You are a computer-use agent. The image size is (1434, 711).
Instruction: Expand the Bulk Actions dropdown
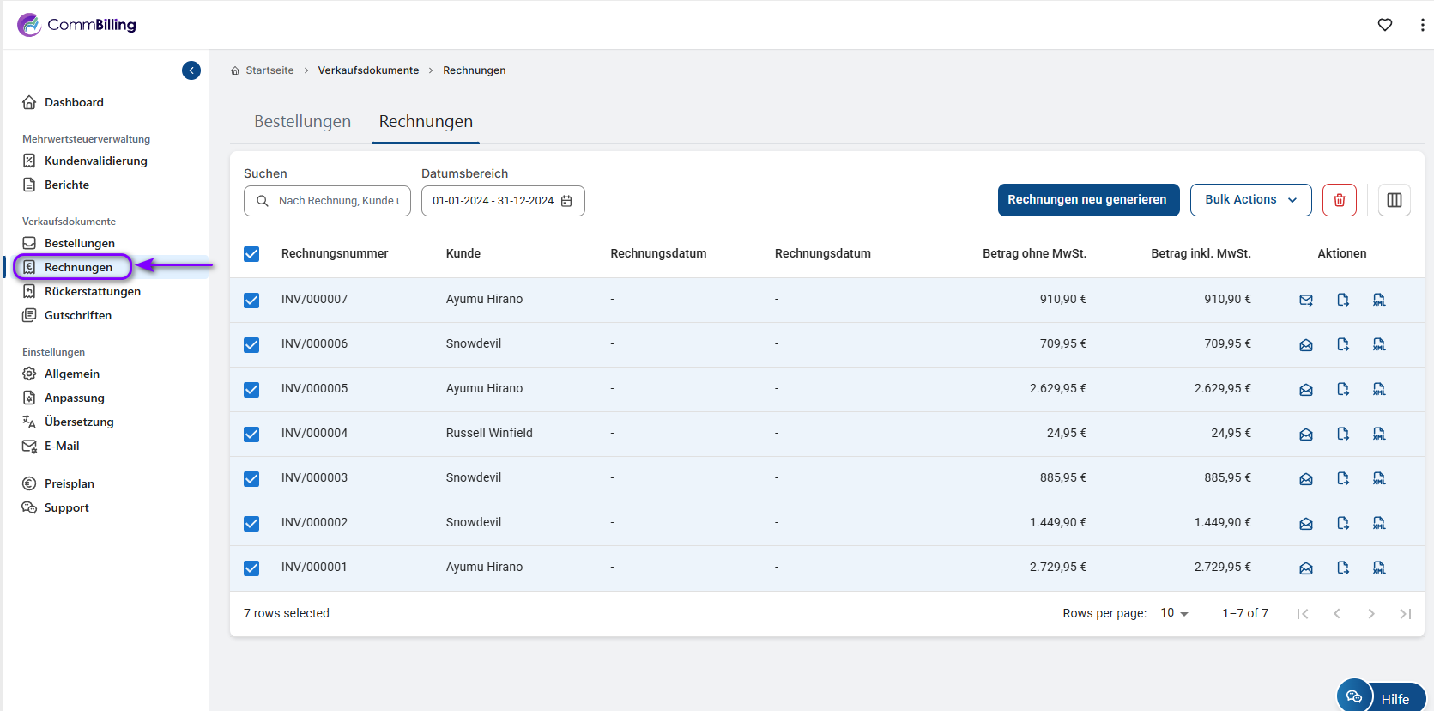[x=1249, y=200]
